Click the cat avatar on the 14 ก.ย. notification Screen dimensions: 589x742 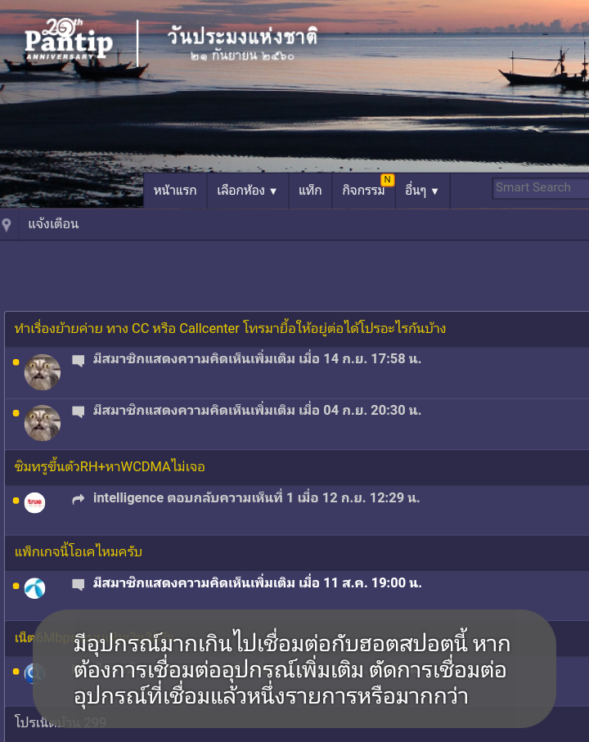pos(43,372)
